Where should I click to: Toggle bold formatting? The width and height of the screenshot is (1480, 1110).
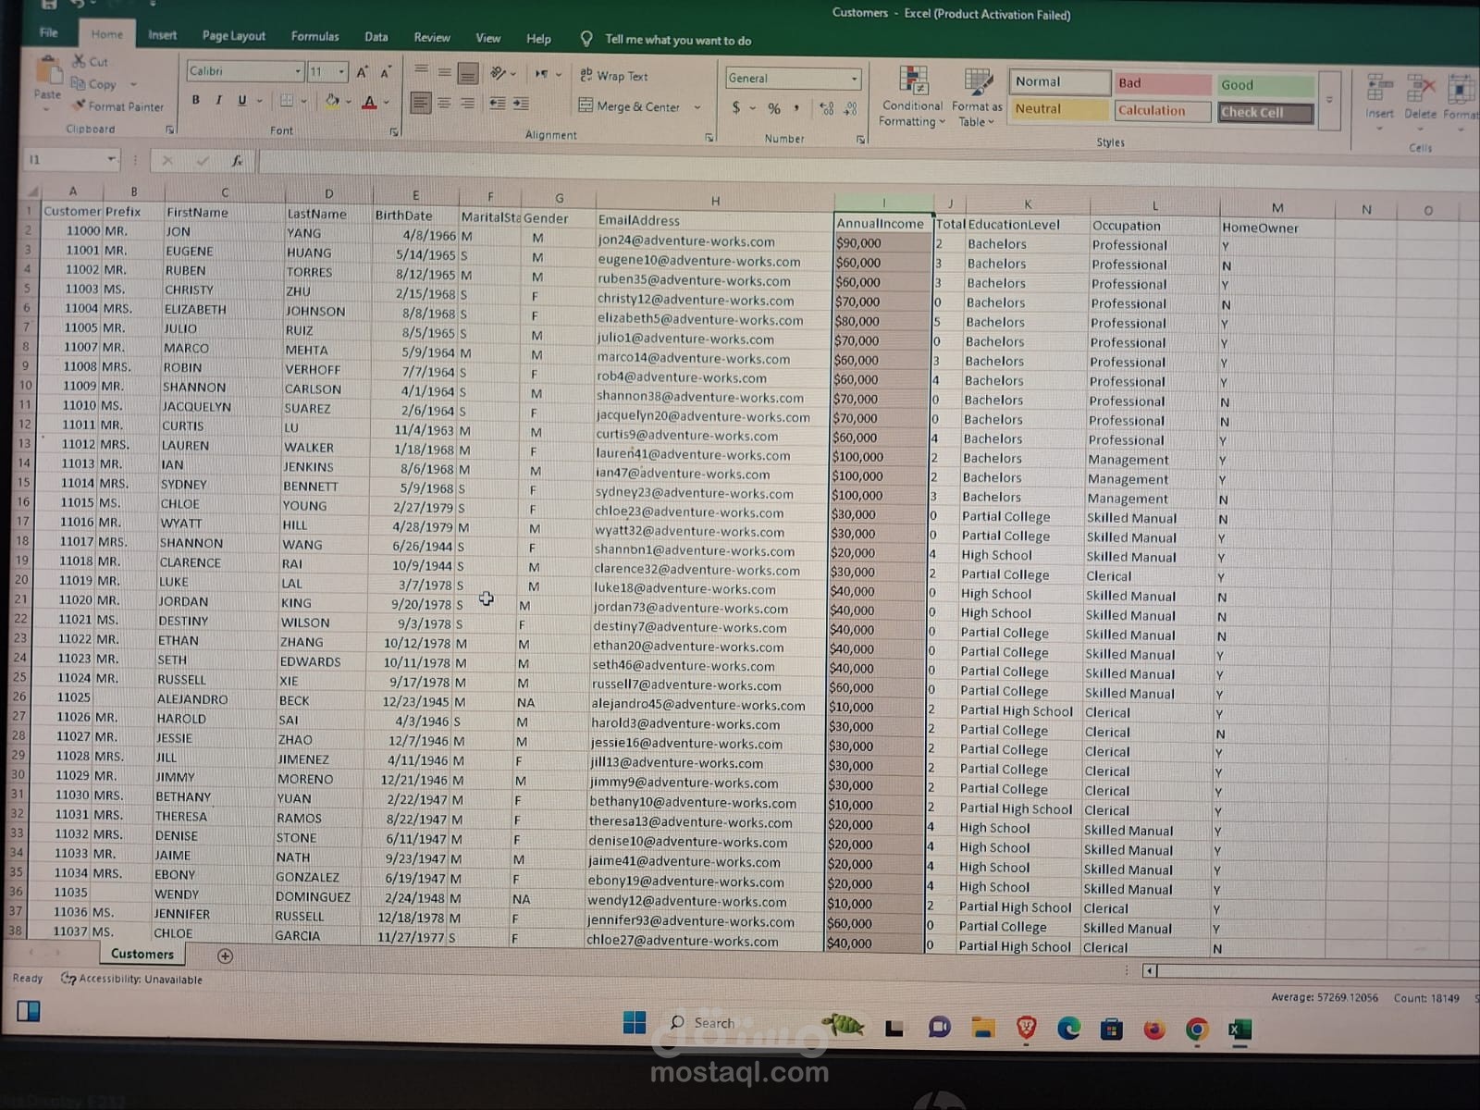point(195,100)
